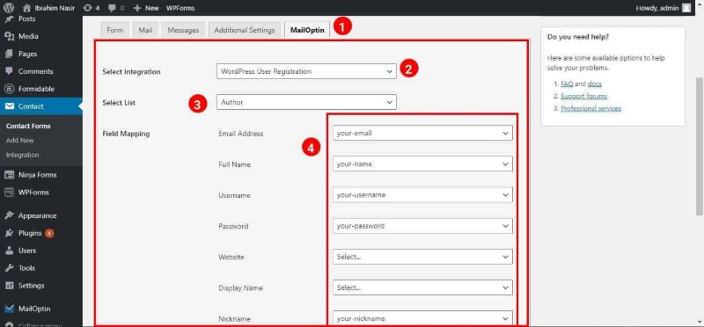This screenshot has height=327, width=704.
Task: Click the Plugins update count badge
Action: (49, 233)
